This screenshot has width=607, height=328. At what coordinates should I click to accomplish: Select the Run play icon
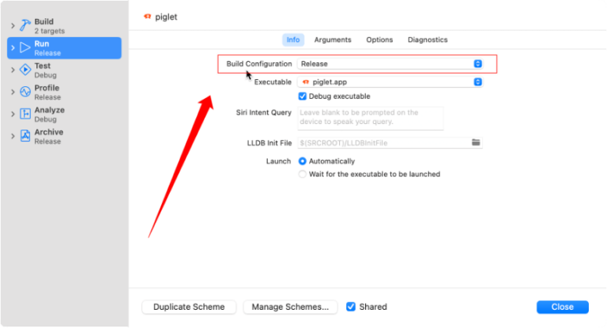[x=25, y=47]
